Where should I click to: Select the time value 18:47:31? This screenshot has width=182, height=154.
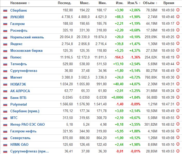[168, 104]
